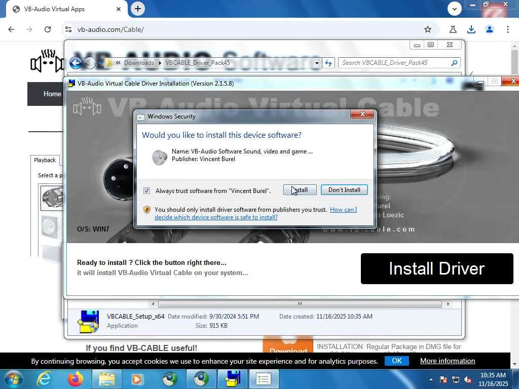
Task: Click scrollbar right arrow in Explorer
Action: click(448, 304)
